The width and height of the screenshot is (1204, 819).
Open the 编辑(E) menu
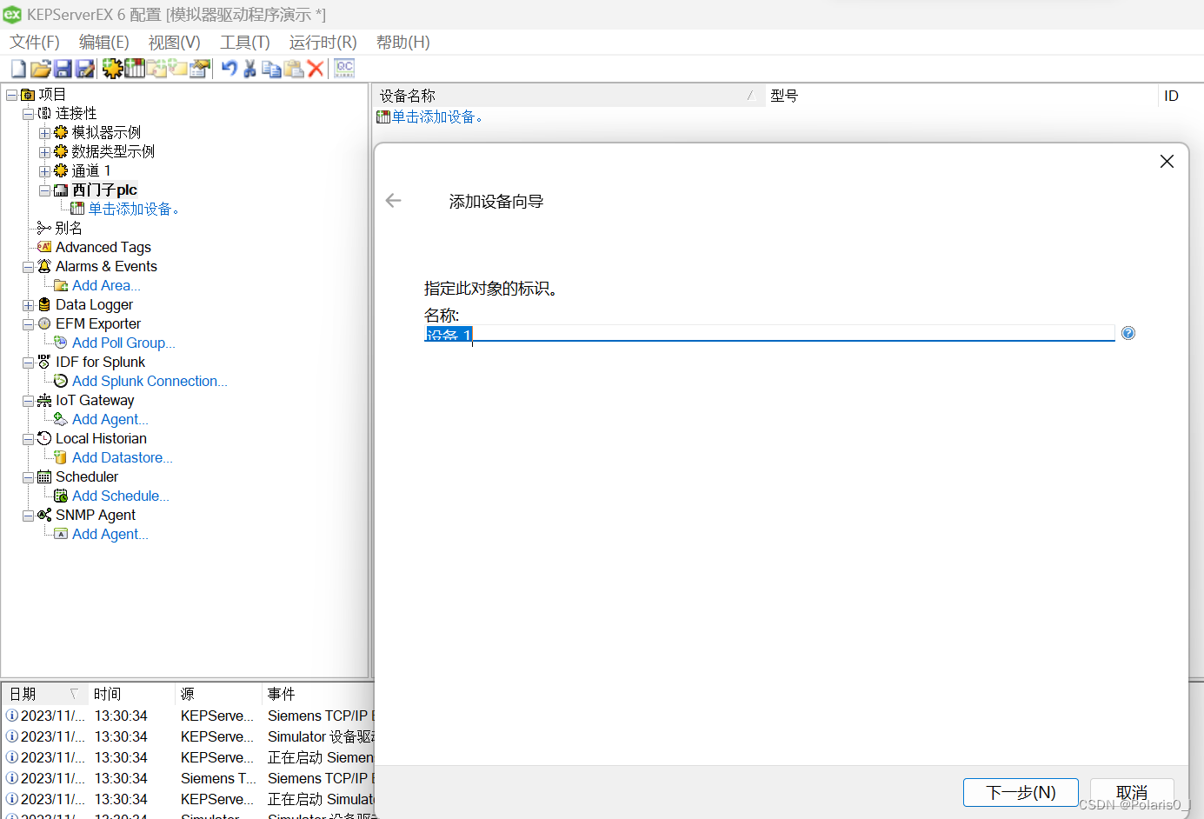[x=104, y=42]
